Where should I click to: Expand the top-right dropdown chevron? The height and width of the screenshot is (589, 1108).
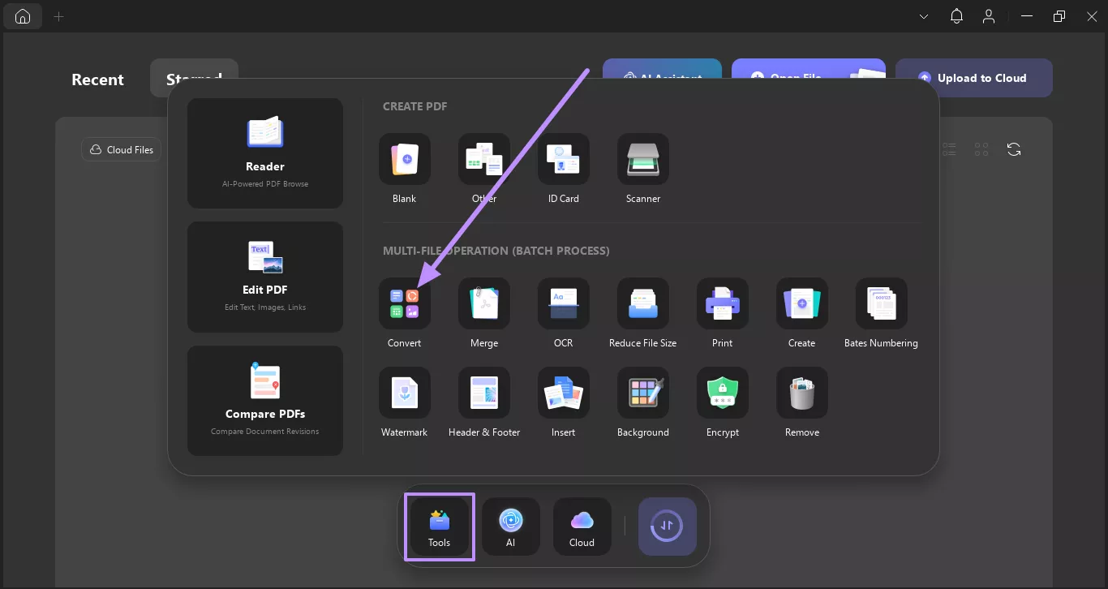tap(924, 15)
